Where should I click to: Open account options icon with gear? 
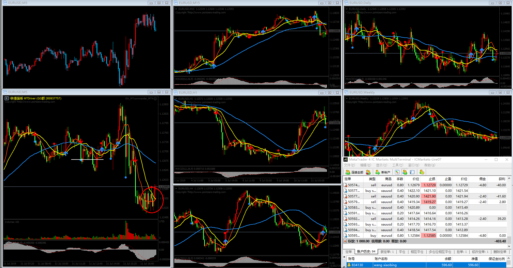[422, 172]
